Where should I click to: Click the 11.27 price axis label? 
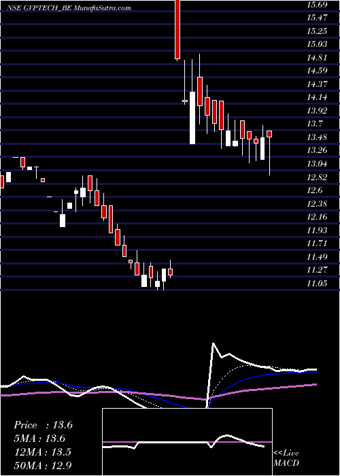tap(317, 270)
